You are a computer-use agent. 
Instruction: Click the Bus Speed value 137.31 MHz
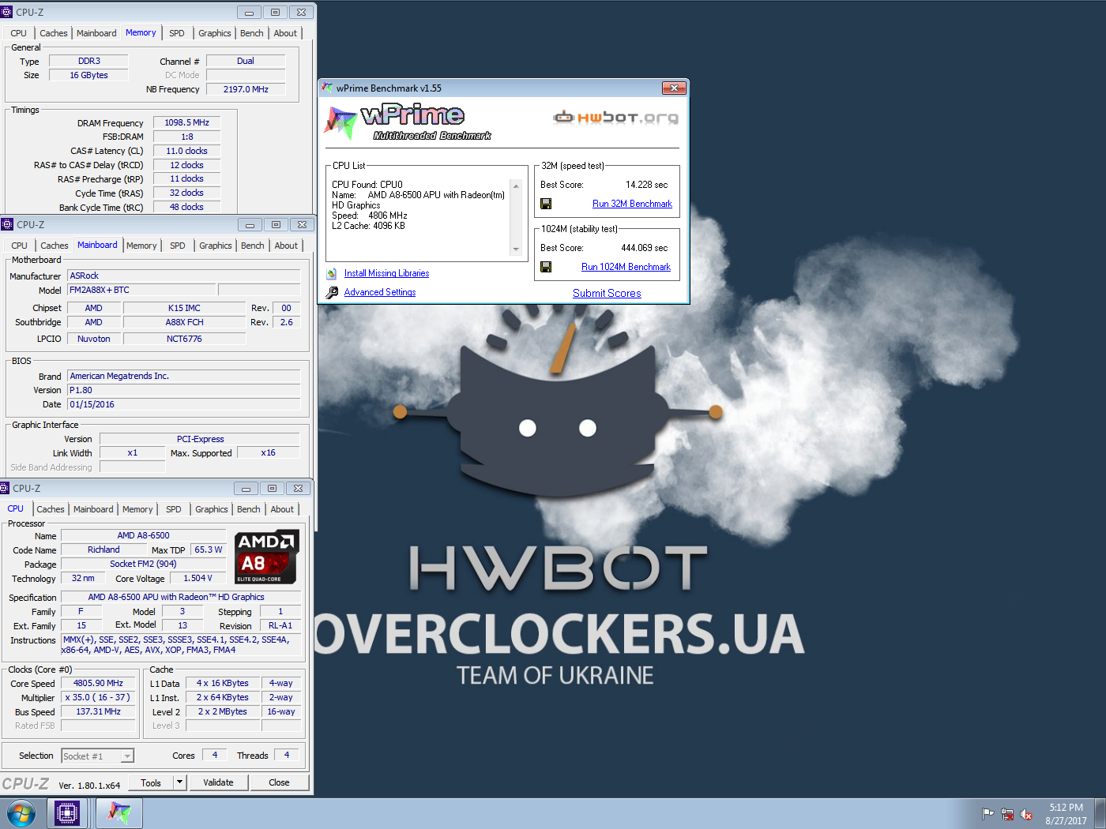(x=98, y=711)
